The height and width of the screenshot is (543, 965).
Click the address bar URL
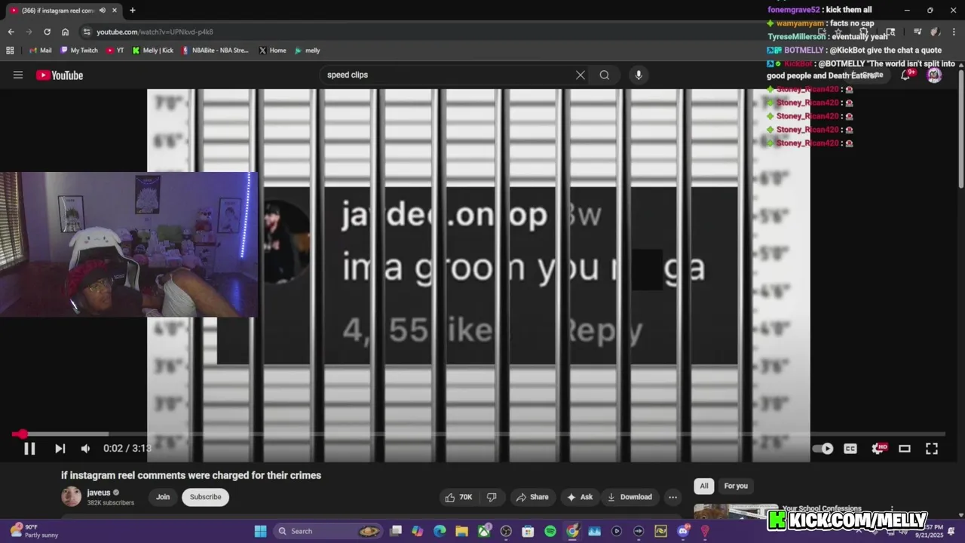pyautogui.click(x=155, y=32)
